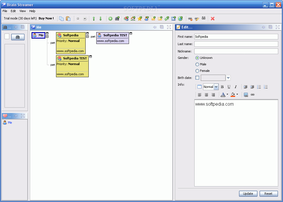283x202 pixels.
Task: Click the Reset button
Action: pyautogui.click(x=269, y=194)
